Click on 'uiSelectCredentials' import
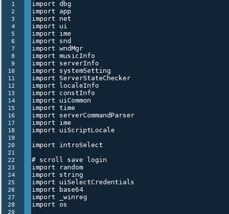Screen dimensions: 229x214 pyautogui.click(x=96, y=182)
